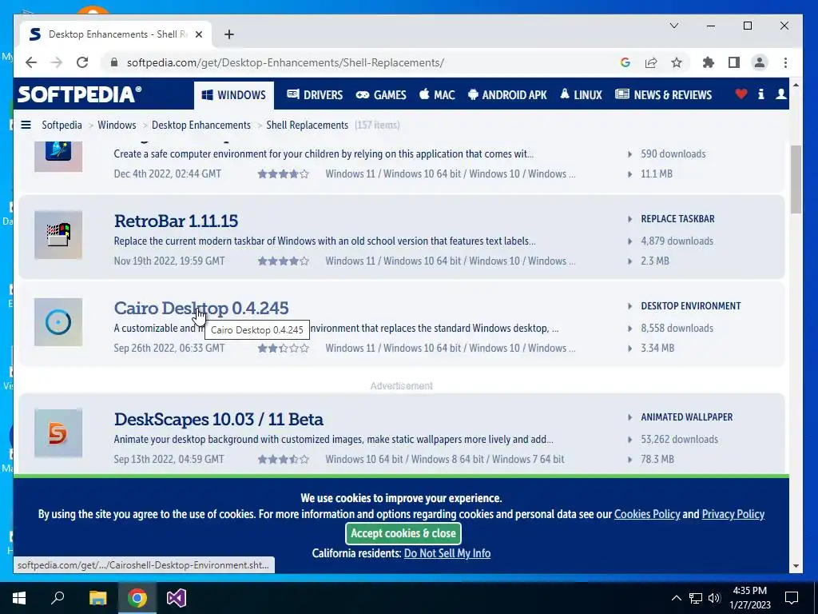Open taskbar search

[58, 598]
